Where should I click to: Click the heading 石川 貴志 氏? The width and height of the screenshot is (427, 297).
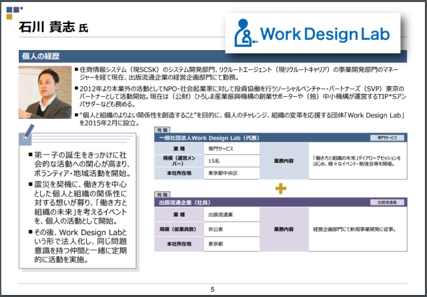53,27
